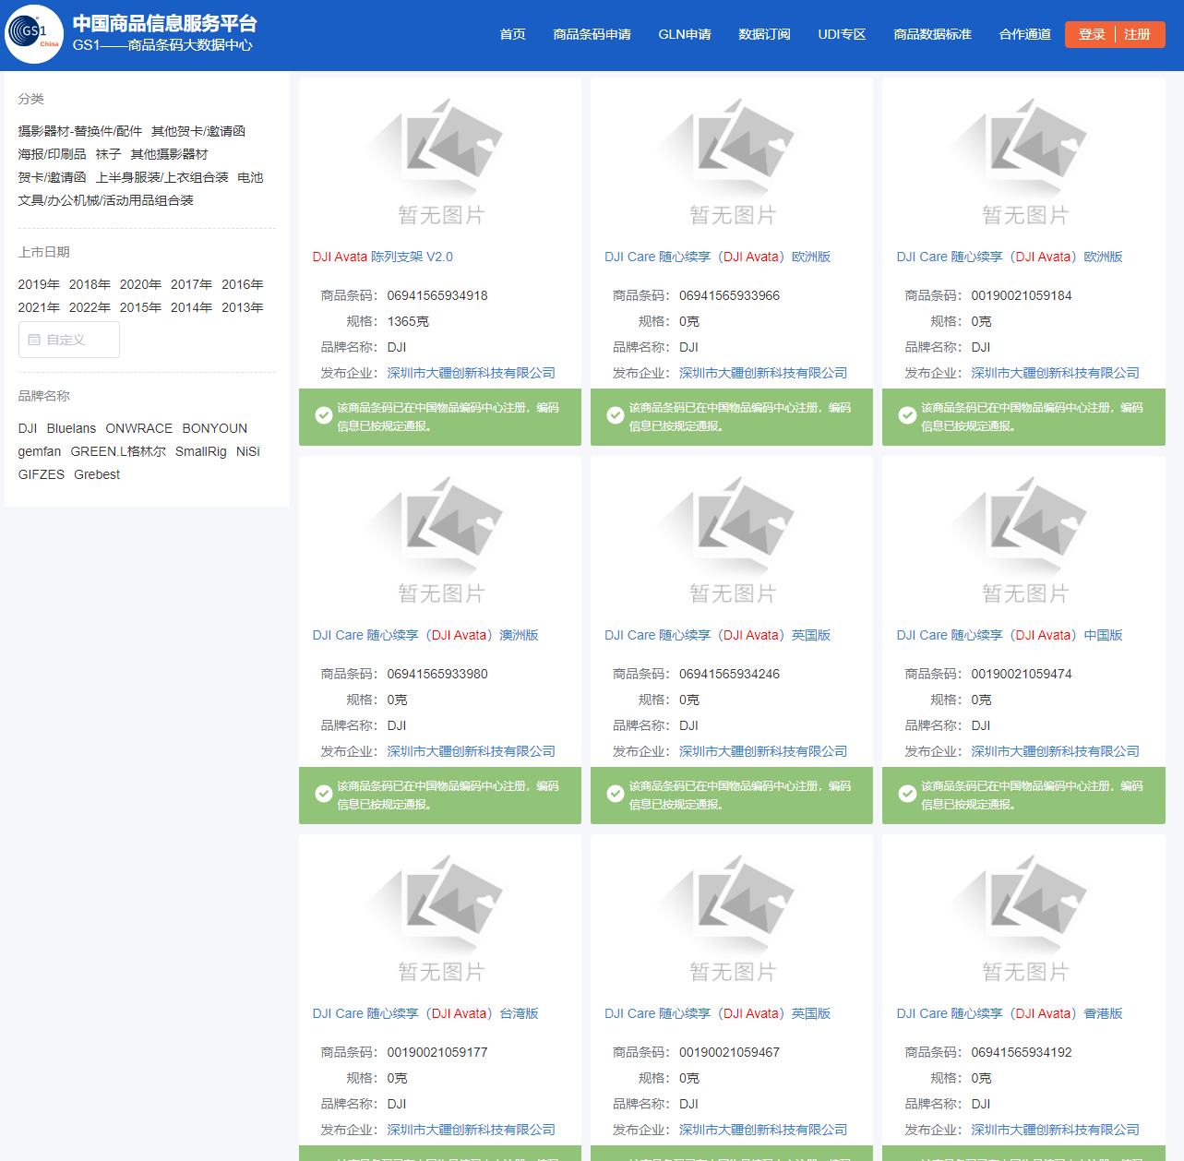Filter by 摄影器材-替换件/配件 category

pos(80,131)
